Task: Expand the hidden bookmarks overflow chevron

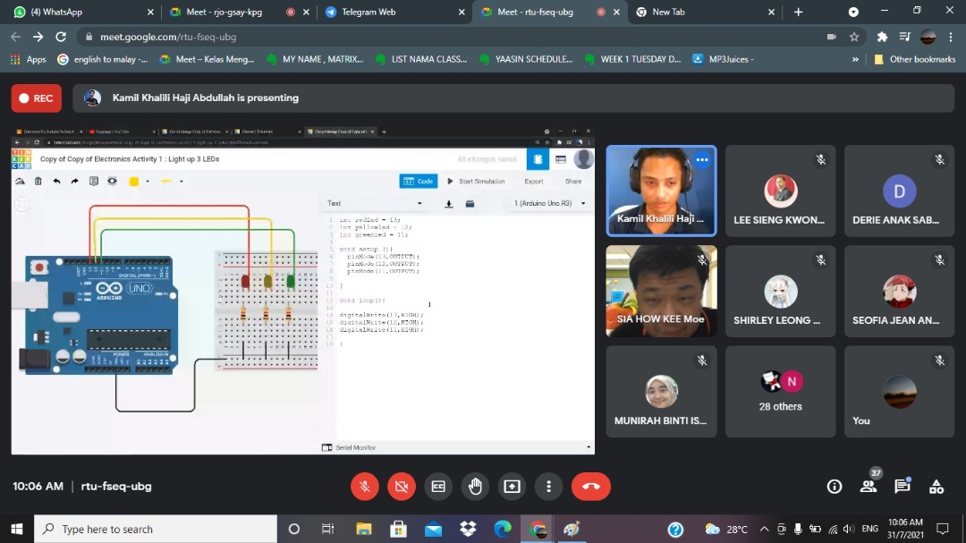Action: [x=856, y=59]
